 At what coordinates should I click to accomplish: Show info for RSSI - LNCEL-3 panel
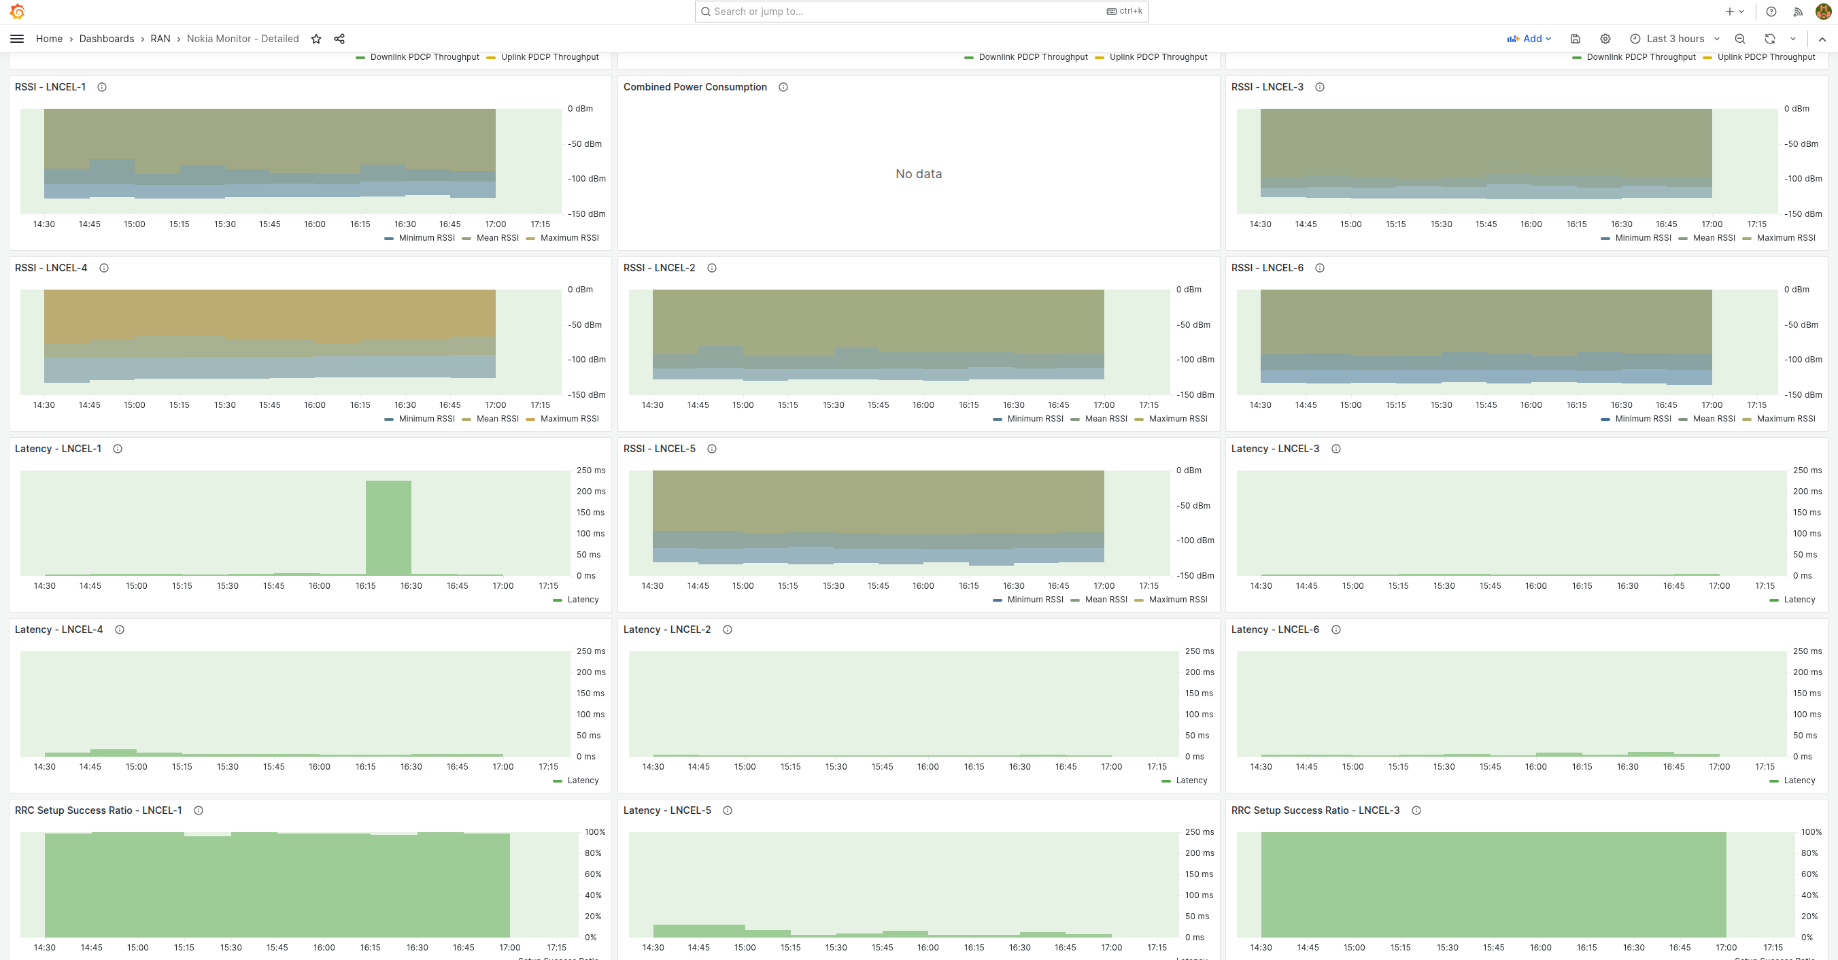[1320, 87]
